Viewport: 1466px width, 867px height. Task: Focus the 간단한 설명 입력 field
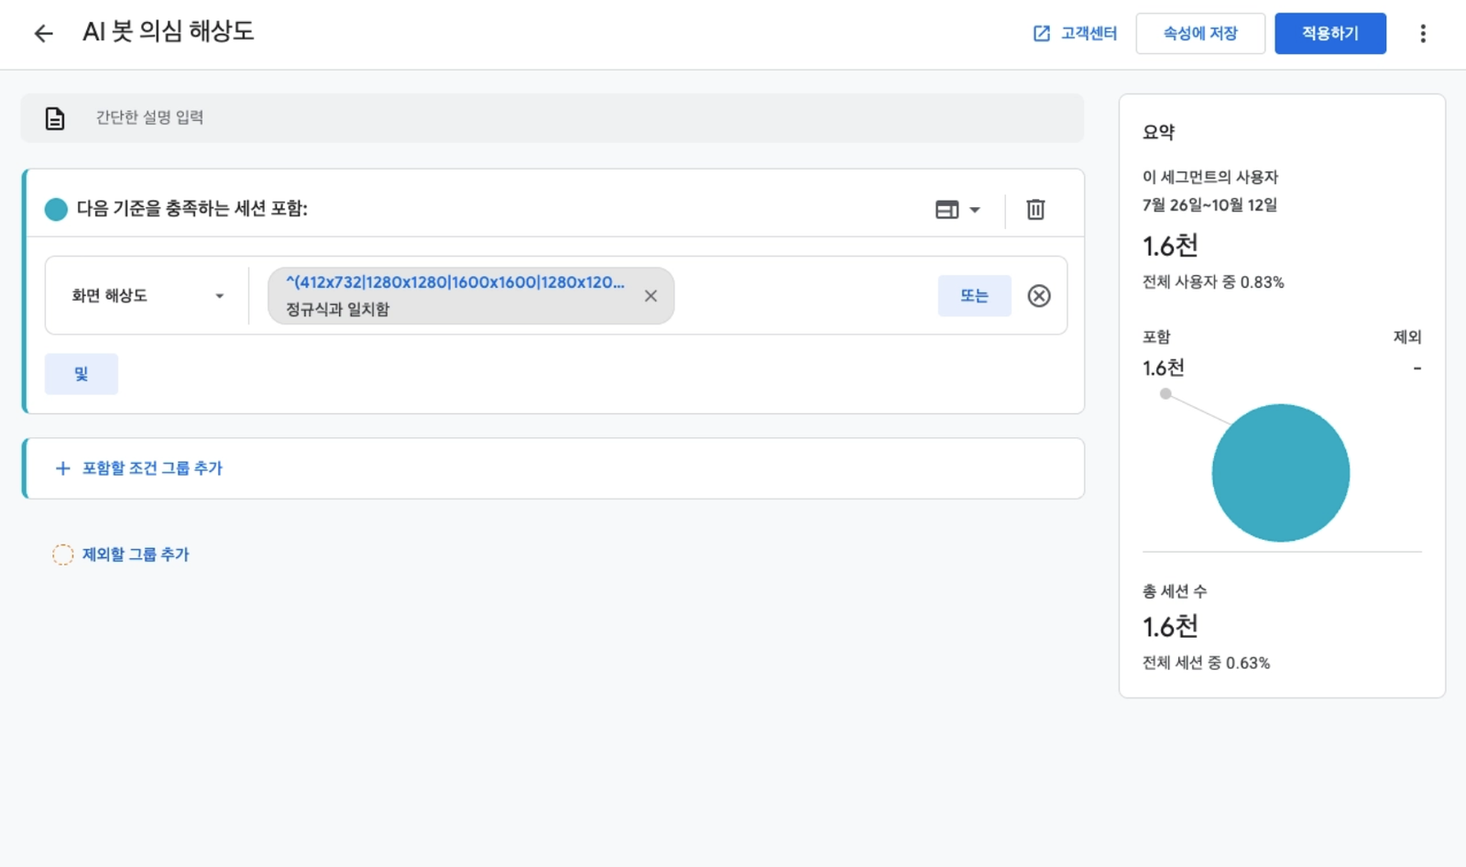[552, 118]
